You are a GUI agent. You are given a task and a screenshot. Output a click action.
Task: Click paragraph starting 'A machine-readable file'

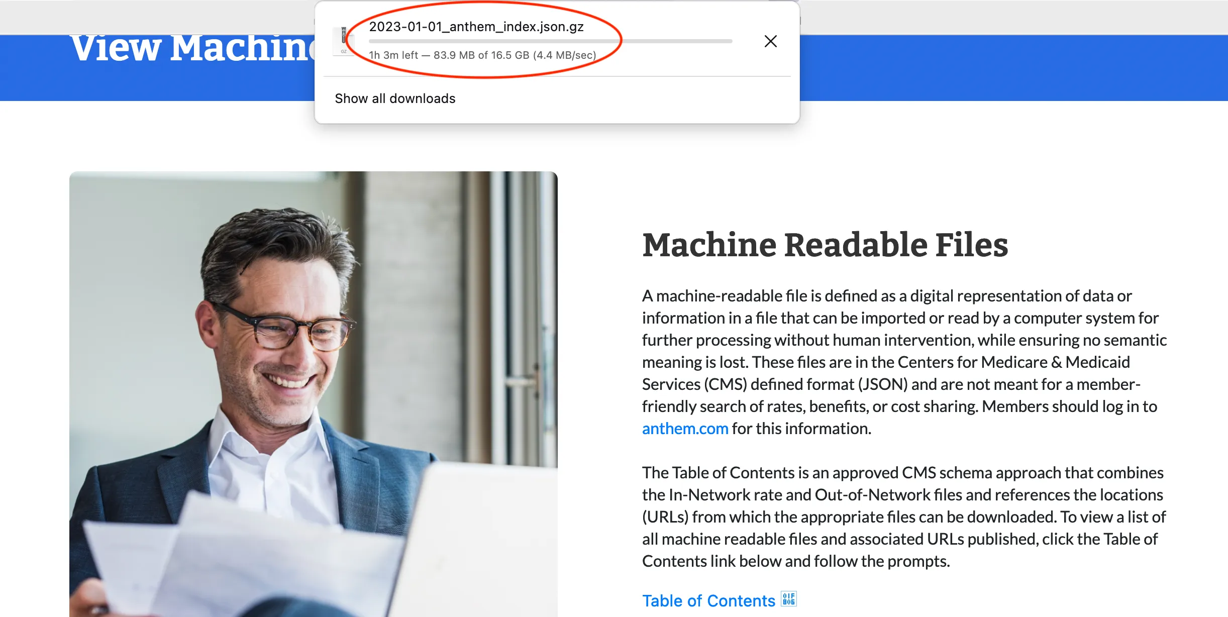tap(903, 362)
